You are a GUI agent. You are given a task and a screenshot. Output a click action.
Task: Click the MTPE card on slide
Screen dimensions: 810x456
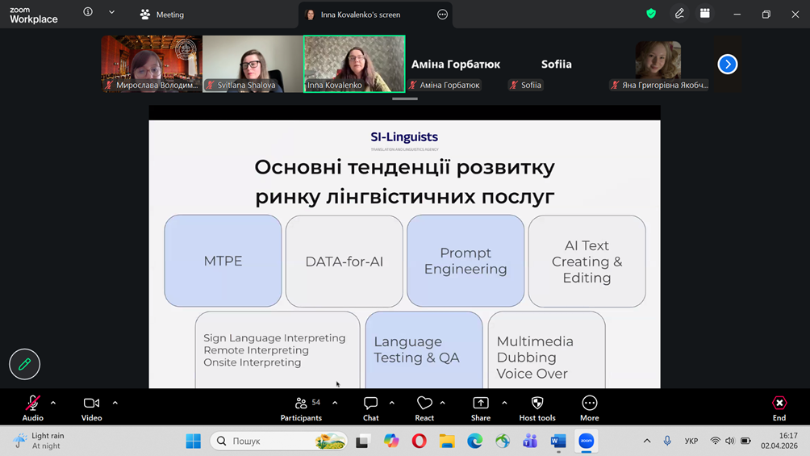(223, 261)
